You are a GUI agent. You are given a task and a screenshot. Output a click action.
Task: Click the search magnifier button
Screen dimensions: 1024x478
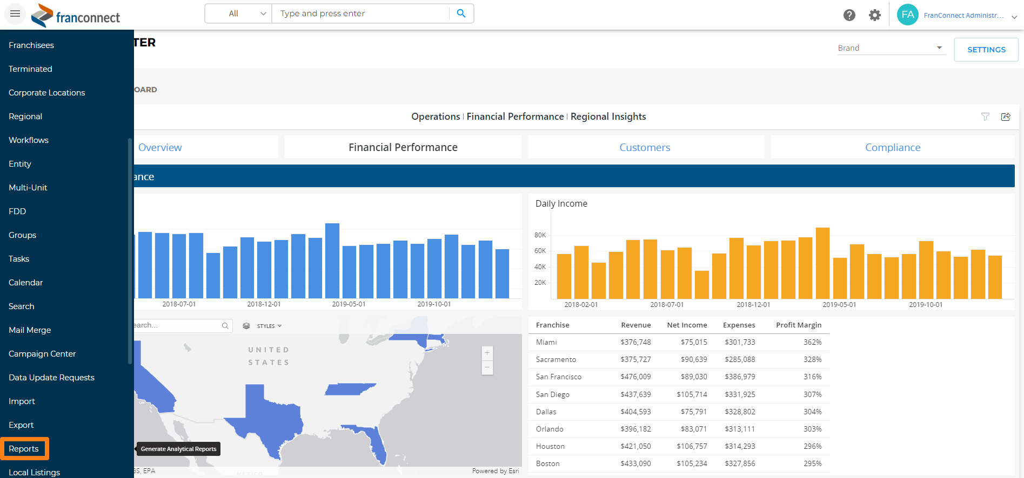coord(461,13)
